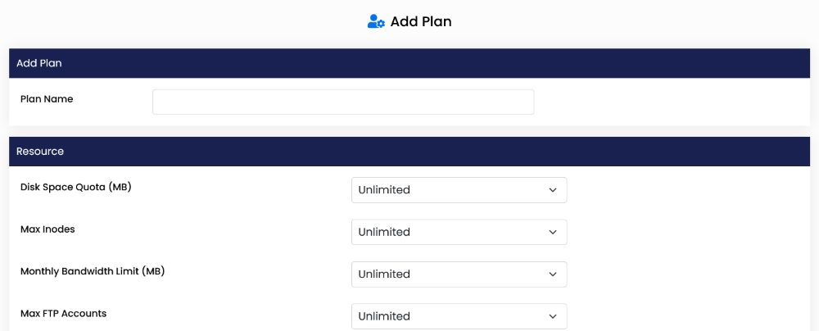Expand the Max Inodes dropdown
Image resolution: width=819 pixels, height=331 pixels.
click(459, 232)
